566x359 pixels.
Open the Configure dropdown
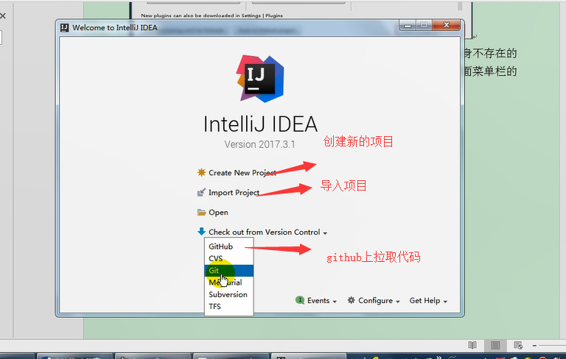click(379, 301)
